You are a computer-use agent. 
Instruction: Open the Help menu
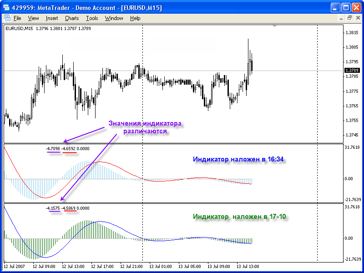(x=135, y=18)
